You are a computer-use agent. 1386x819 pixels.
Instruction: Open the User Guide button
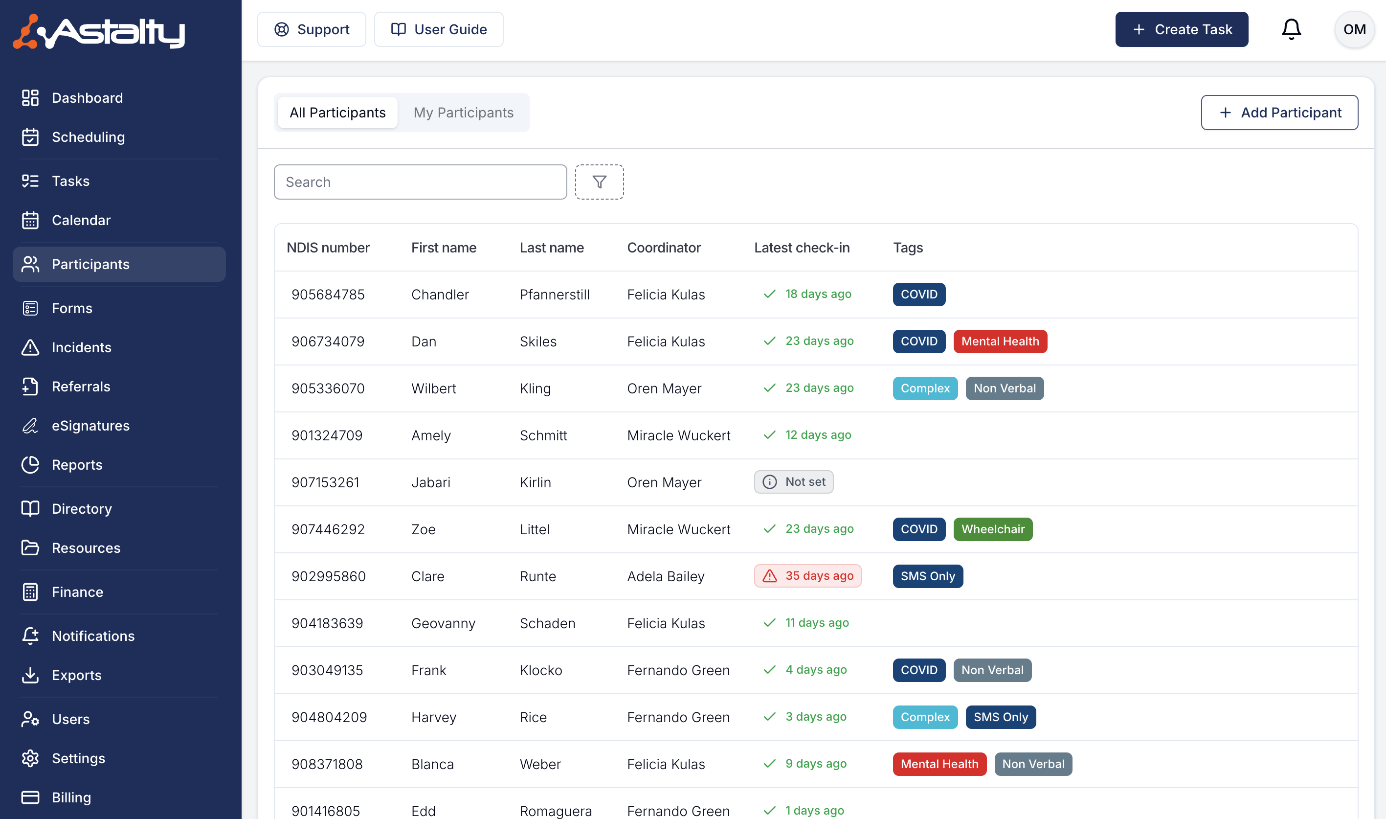click(439, 29)
